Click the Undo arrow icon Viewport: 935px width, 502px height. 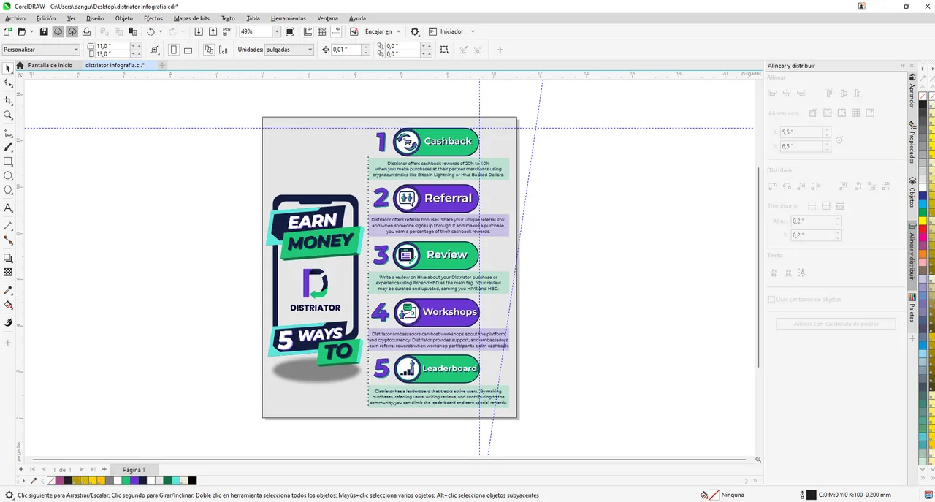[x=150, y=31]
